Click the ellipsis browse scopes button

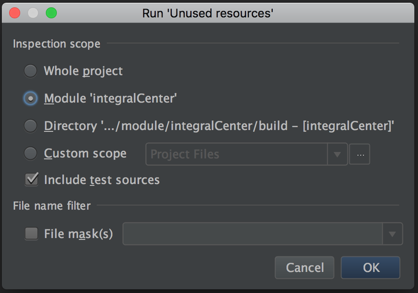click(360, 154)
